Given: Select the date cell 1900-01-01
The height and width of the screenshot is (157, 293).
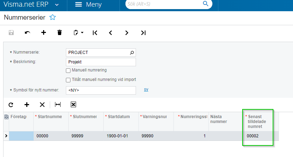Looking at the screenshot, I should [121, 136].
